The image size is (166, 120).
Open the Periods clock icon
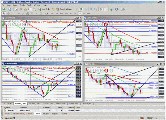(x=117, y=9)
